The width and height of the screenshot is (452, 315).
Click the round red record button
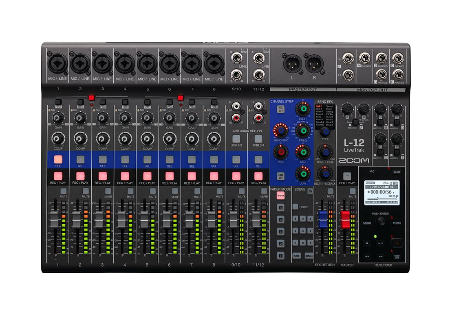pos(397,243)
